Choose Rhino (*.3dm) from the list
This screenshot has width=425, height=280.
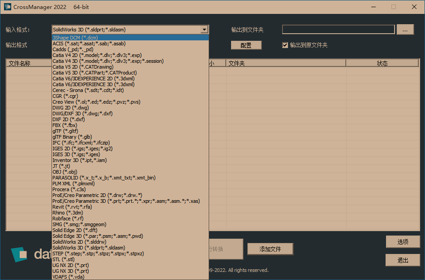pyautogui.click(x=68, y=213)
